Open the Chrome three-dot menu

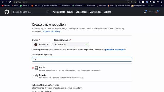(x=161, y=2)
